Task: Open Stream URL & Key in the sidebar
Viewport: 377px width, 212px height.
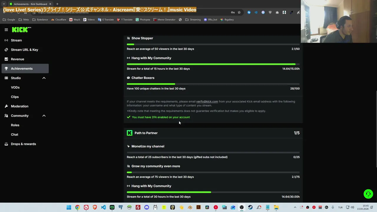Action: pos(25,50)
